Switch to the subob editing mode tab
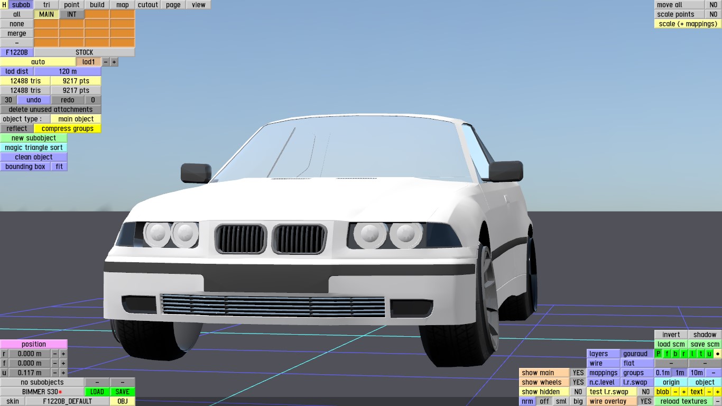Image resolution: width=722 pixels, height=406 pixels. coord(21,5)
